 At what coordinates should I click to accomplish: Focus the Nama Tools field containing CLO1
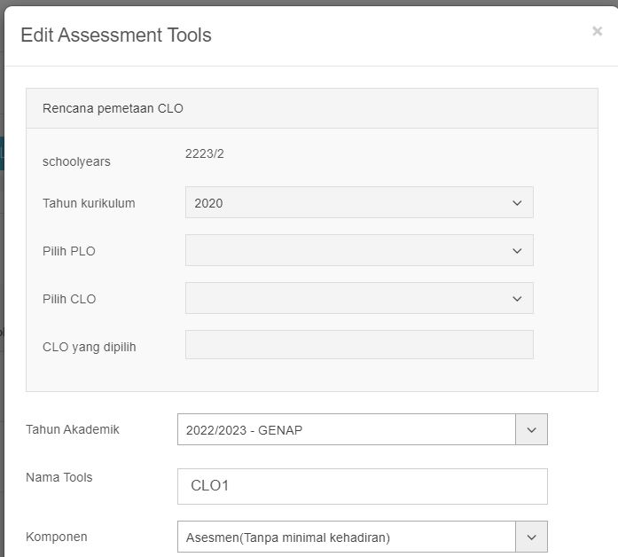click(x=362, y=486)
